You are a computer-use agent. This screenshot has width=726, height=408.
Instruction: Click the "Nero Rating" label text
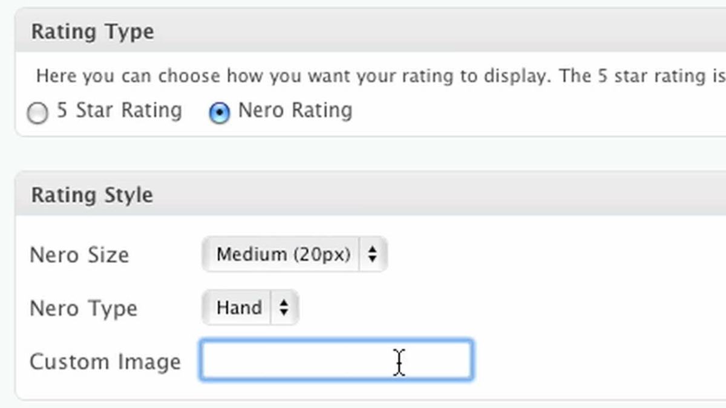[x=295, y=111]
